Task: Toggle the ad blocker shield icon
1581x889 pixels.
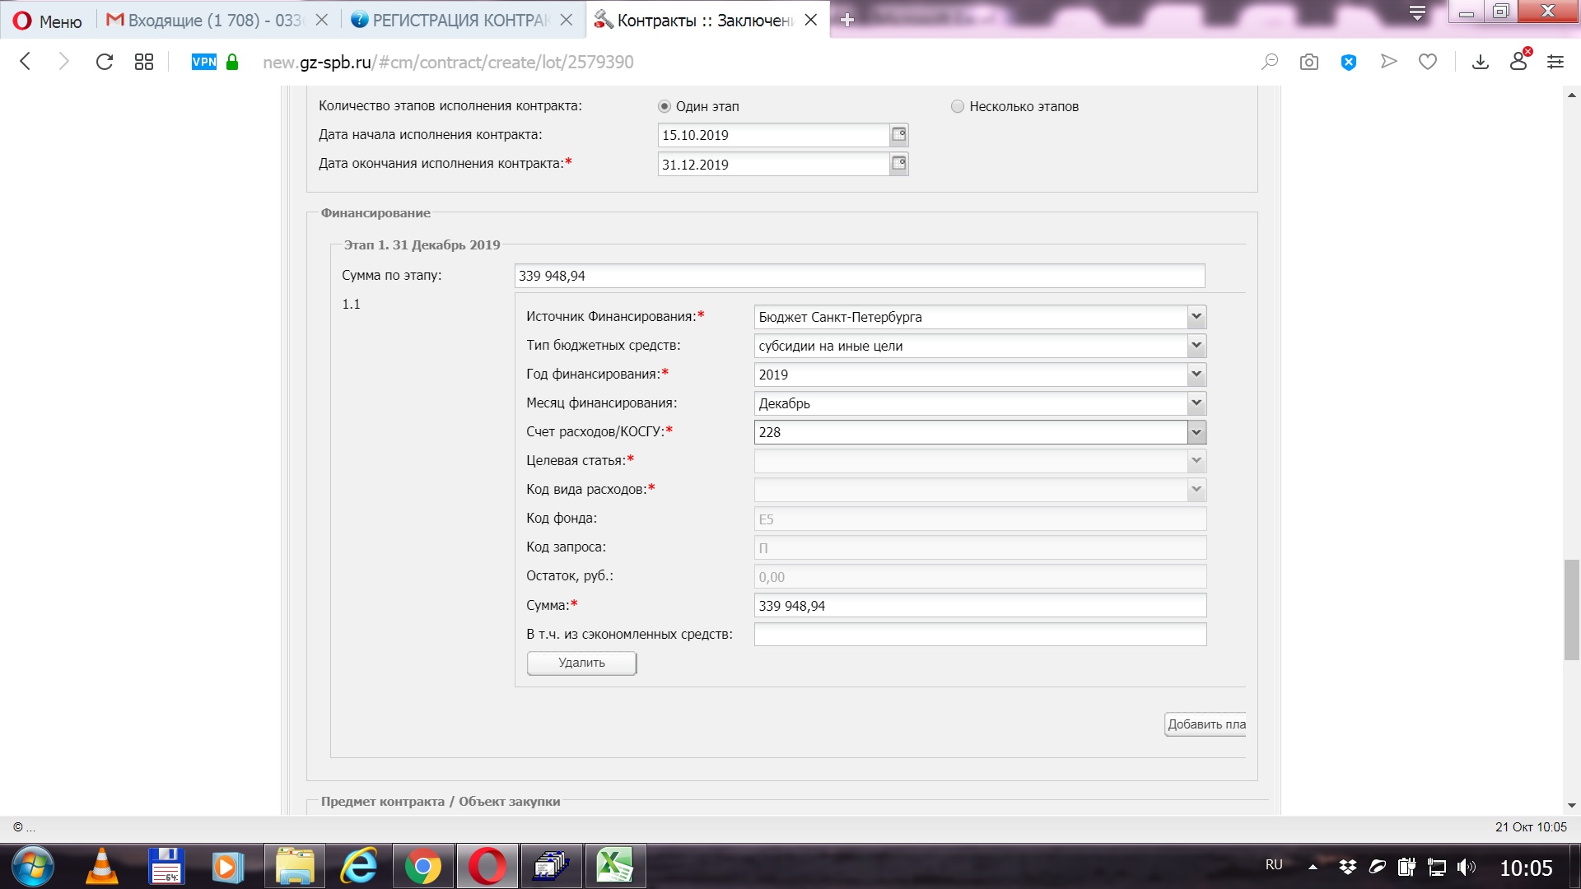Action: click(x=1349, y=62)
